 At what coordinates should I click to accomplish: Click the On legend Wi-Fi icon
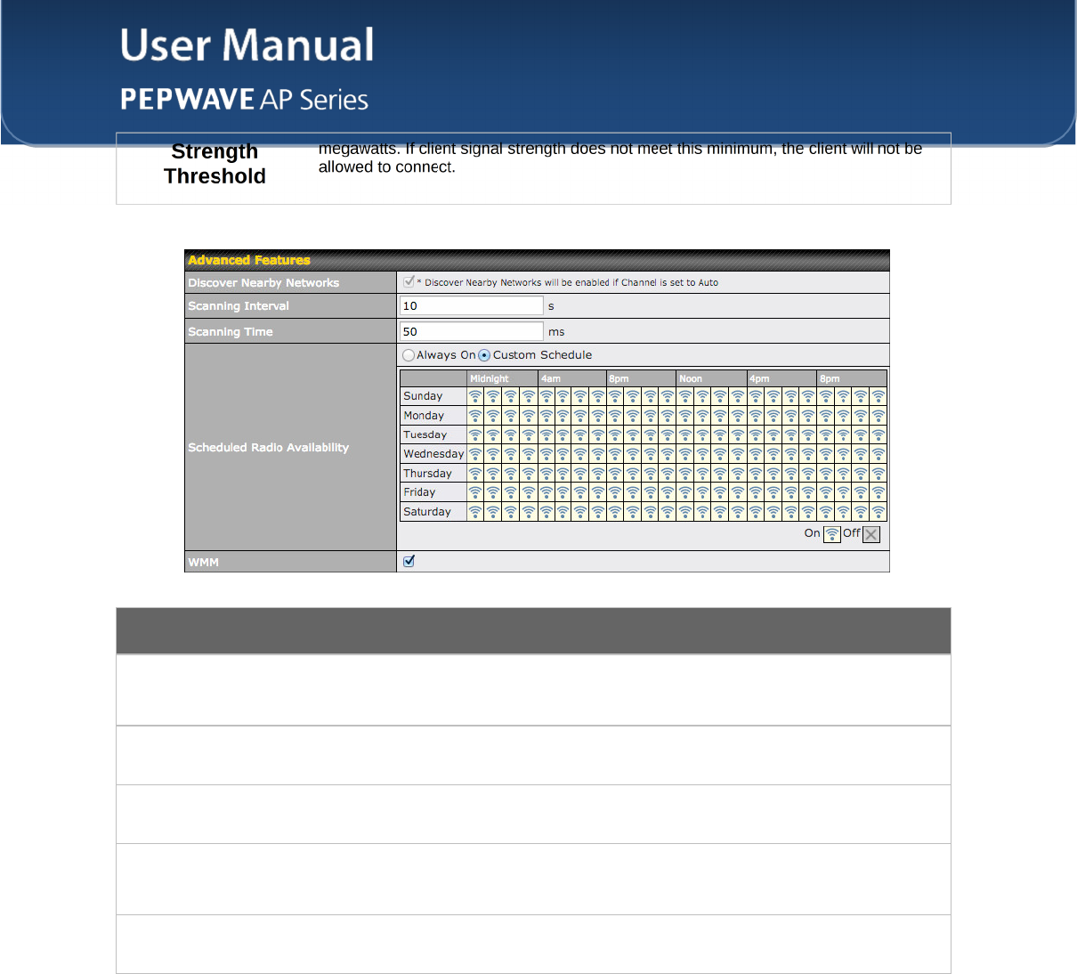coord(831,534)
